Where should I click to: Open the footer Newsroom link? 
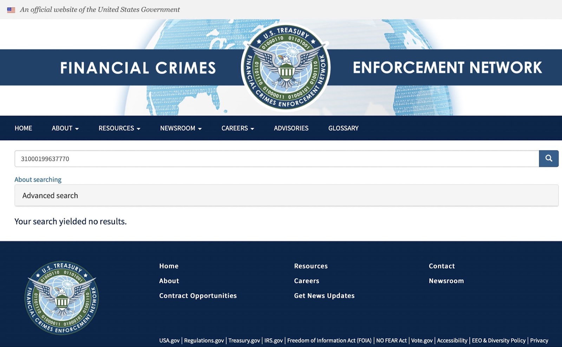(446, 281)
